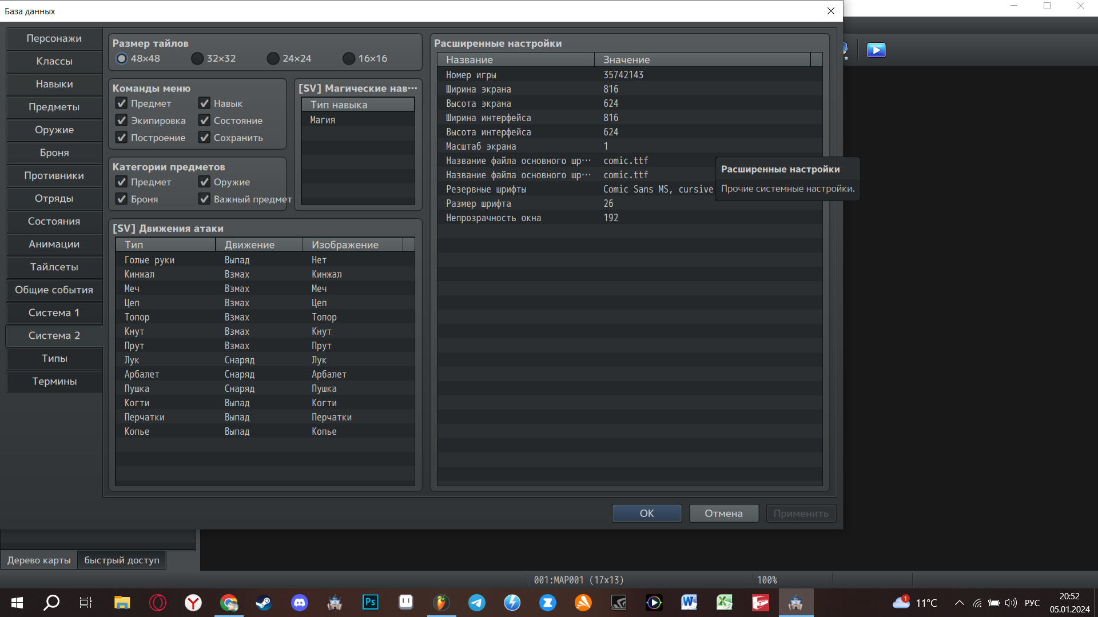The image size is (1098, 617).
Task: Switch to the быстрый доступ bottom tab
Action: [122, 560]
